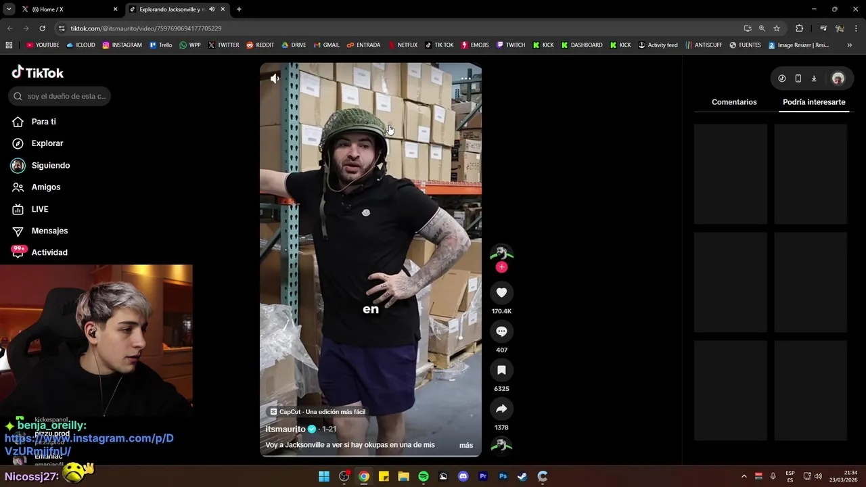Screen dimensions: 866x487
Task: Bookmark this page with the star icon
Action: 777,28
